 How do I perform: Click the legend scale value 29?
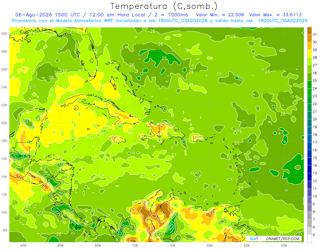click(x=315, y=50)
